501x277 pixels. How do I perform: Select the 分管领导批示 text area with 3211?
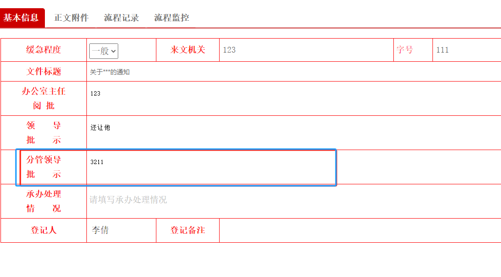point(211,167)
